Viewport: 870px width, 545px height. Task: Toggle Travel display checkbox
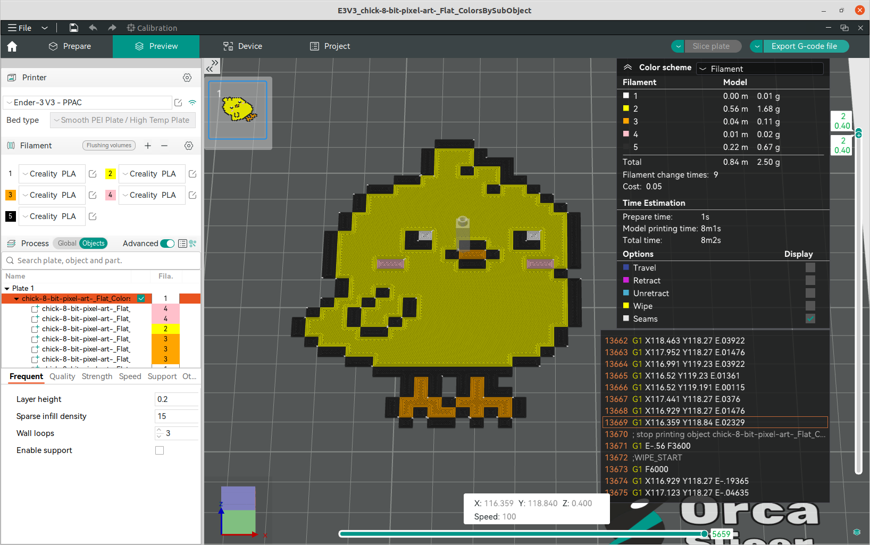coord(810,267)
